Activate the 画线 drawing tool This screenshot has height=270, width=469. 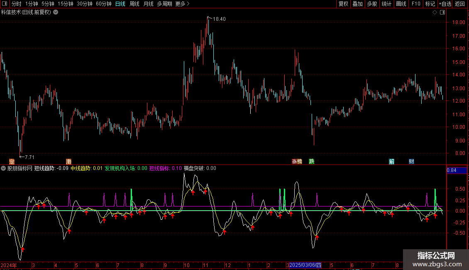pyautogui.click(x=401, y=4)
